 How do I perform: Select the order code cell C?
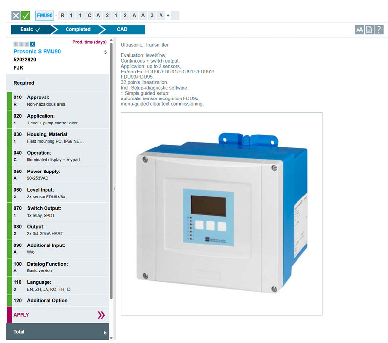(90, 15)
